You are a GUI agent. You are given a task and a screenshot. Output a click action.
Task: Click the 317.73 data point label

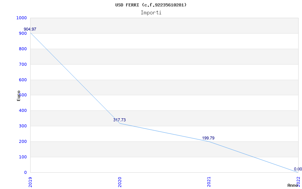point(119,120)
